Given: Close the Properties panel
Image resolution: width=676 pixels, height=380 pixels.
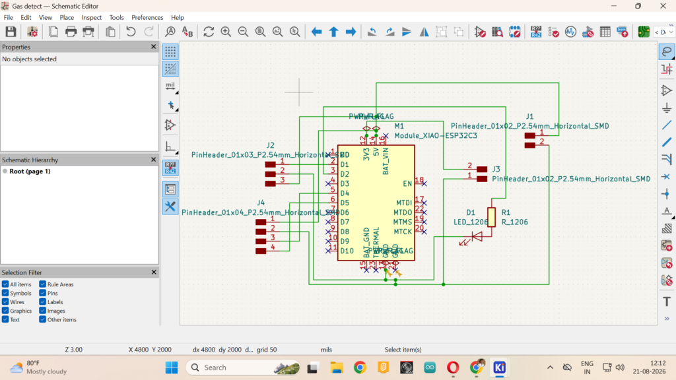Looking at the screenshot, I should tap(153, 47).
